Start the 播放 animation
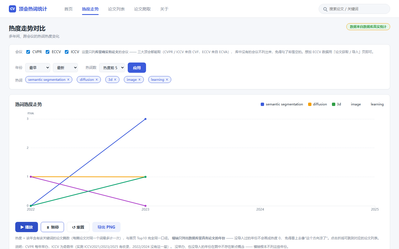The image size is (399, 249). [x=27, y=227]
